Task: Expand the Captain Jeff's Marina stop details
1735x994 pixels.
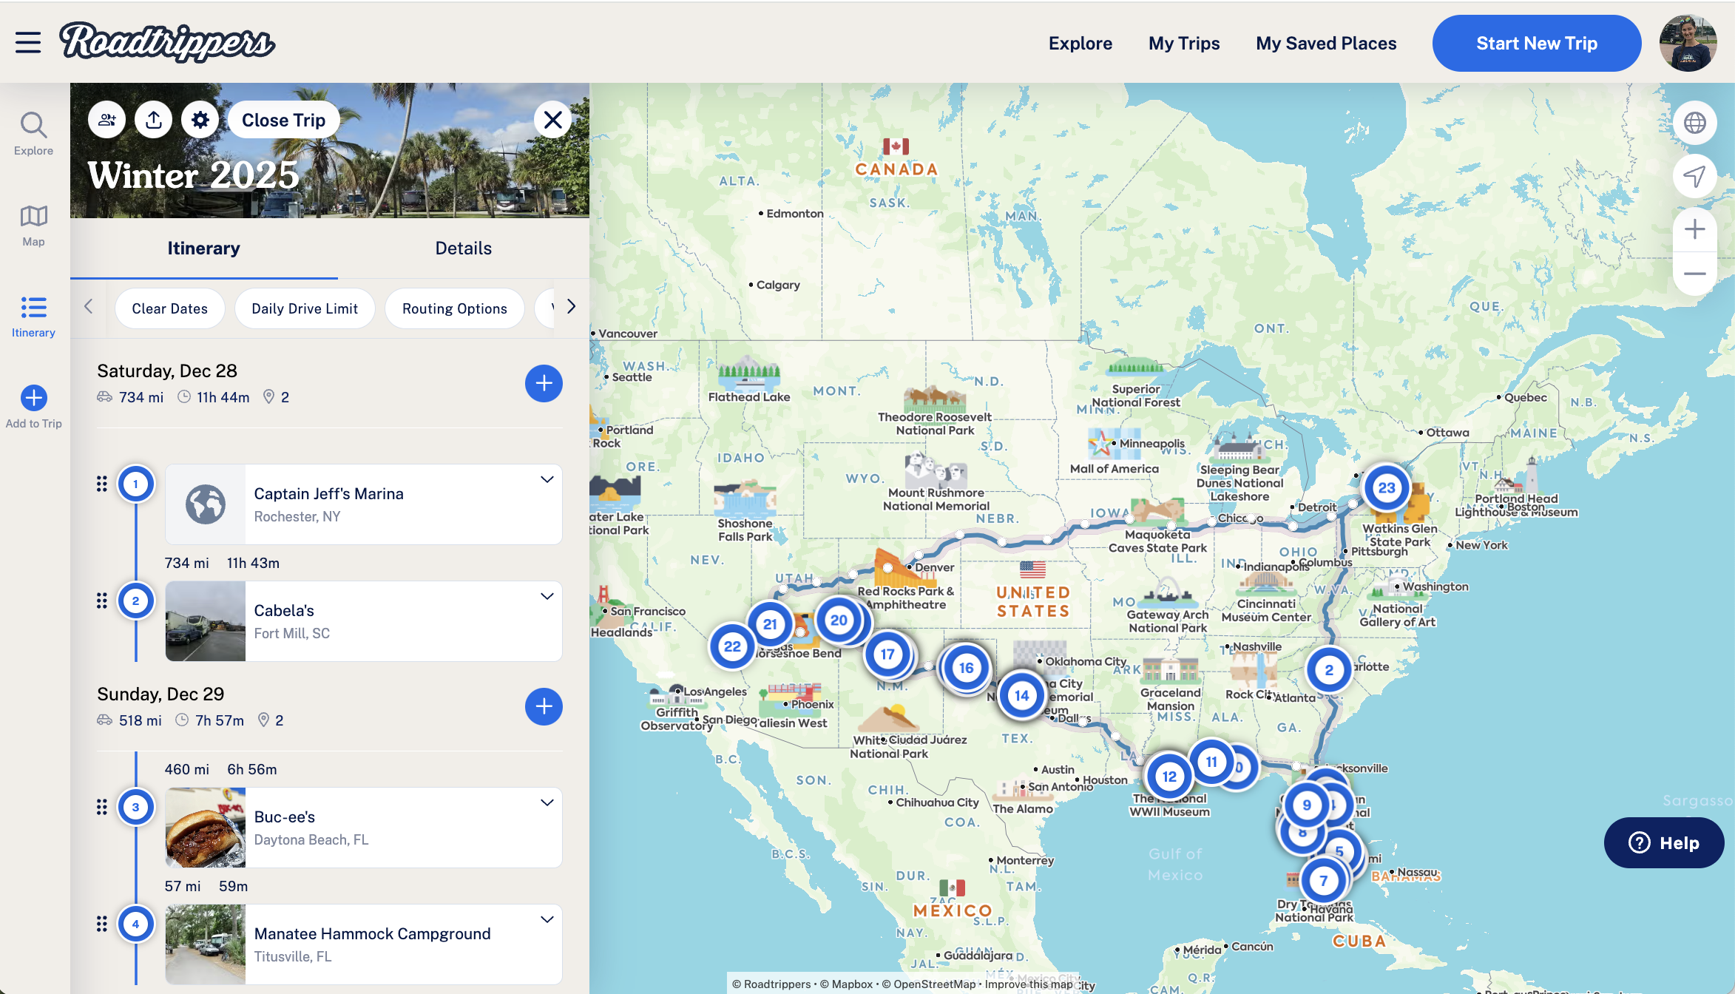Action: click(547, 479)
